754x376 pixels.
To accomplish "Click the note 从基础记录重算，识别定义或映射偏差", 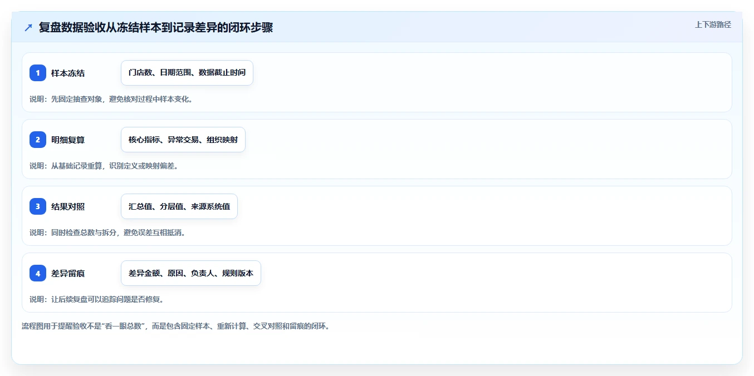I will [104, 166].
